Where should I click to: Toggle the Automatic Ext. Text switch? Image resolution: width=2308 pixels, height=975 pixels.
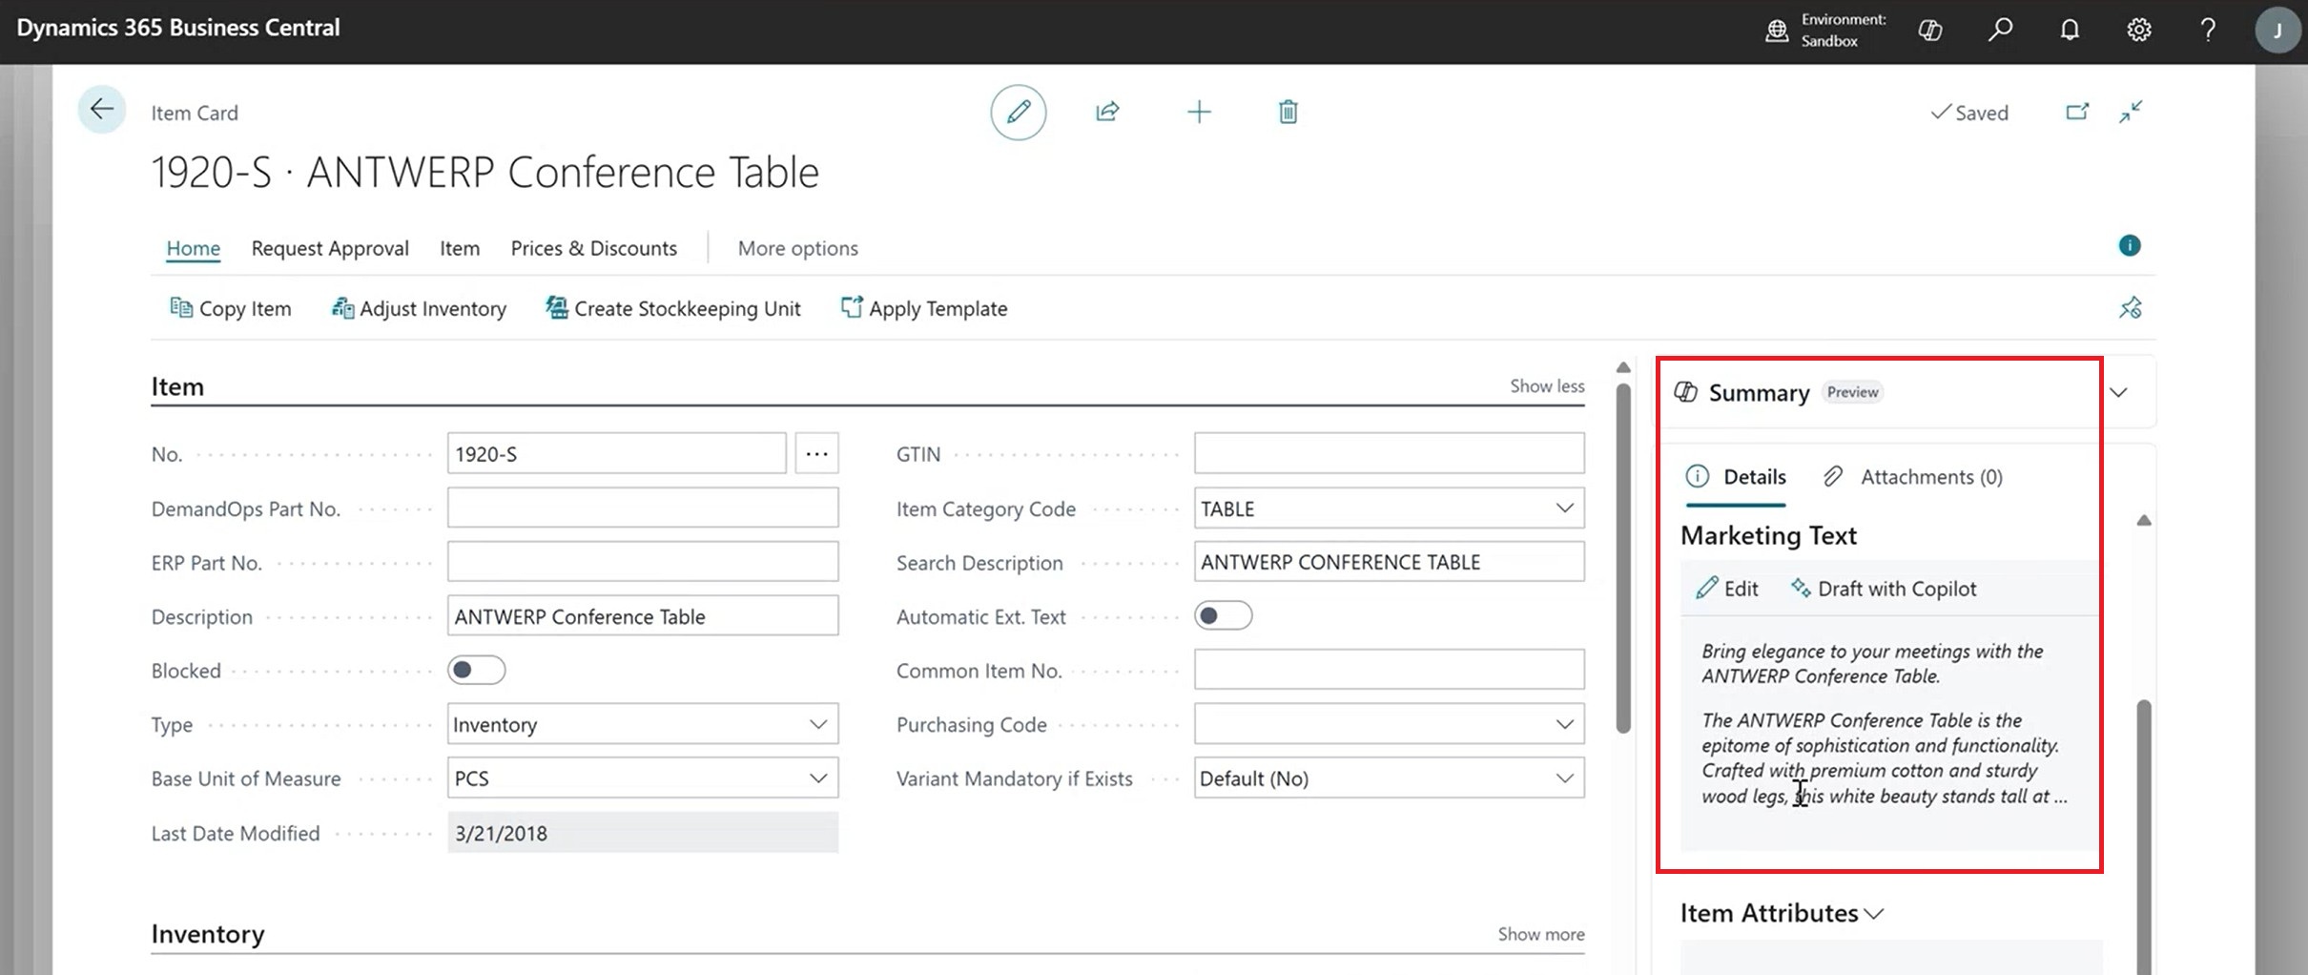point(1223,616)
